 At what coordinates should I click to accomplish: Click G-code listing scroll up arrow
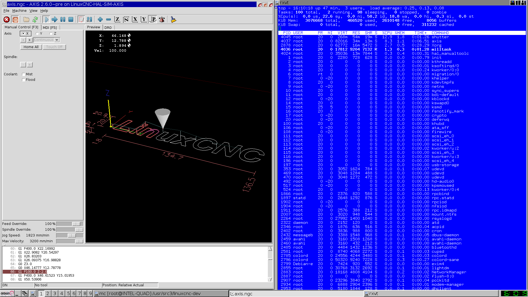270,249
